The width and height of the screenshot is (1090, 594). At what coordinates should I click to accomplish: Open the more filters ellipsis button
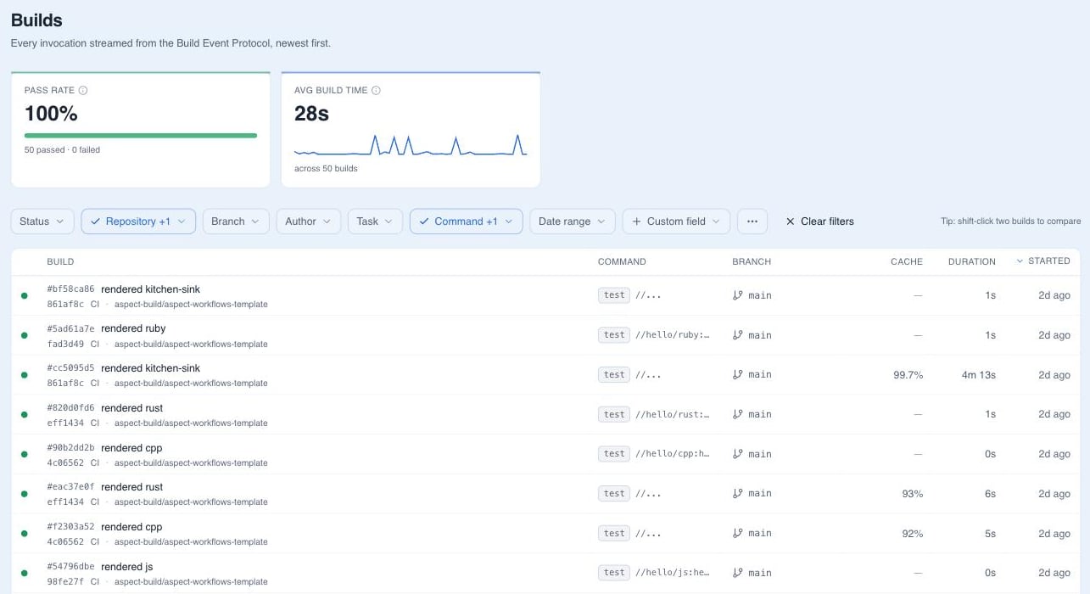point(752,221)
